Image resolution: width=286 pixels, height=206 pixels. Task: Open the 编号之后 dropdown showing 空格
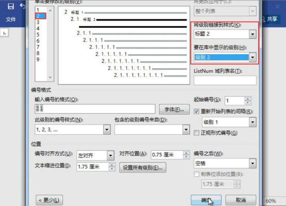pos(252,163)
